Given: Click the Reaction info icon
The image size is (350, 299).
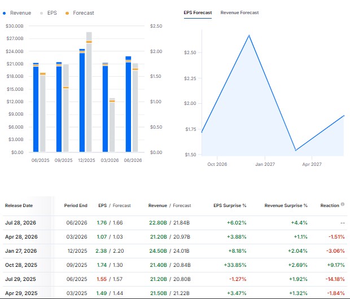Looking at the screenshot, I should click(343, 204).
